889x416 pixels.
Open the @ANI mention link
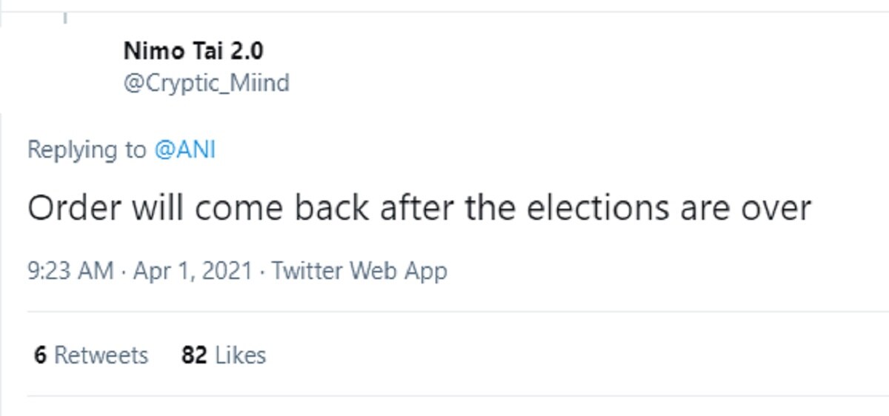(x=184, y=150)
